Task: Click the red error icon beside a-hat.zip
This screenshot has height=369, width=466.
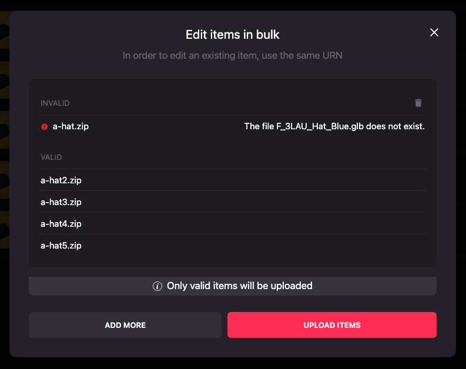Action: click(x=44, y=126)
